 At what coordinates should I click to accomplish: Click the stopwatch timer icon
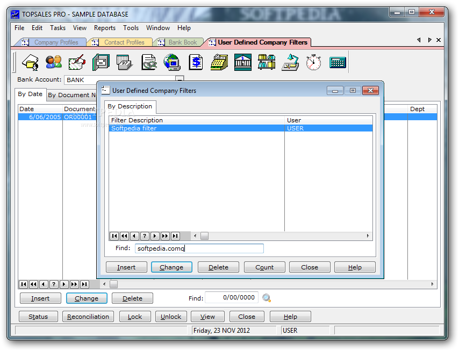click(313, 62)
